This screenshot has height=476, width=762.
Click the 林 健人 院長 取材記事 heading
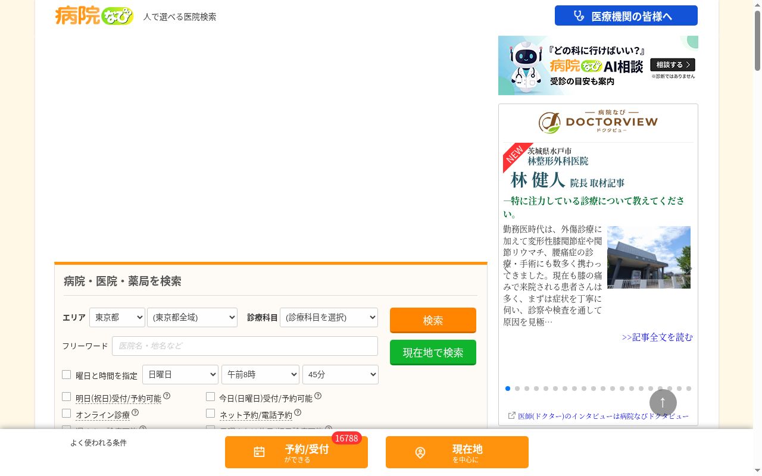[567, 180]
